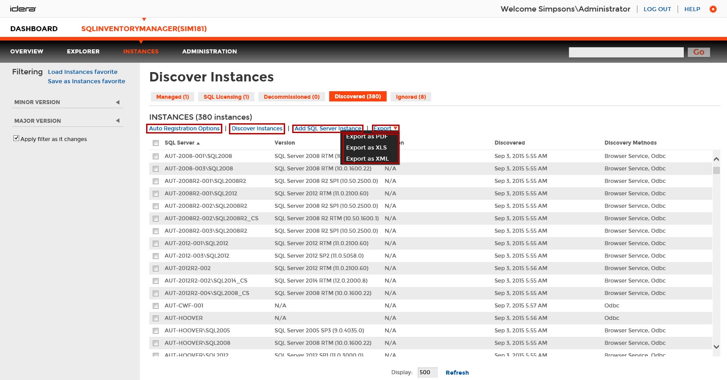Image resolution: width=727 pixels, height=380 pixels.
Task: Click Sep 7, 2015 5:57 AM date cell
Action: [521, 306]
